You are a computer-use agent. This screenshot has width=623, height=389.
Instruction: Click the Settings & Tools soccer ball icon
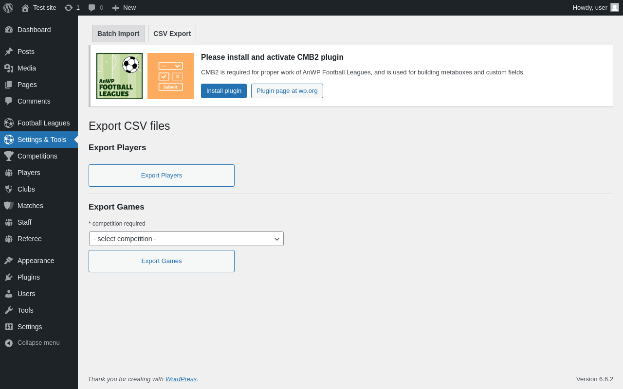[9, 140]
